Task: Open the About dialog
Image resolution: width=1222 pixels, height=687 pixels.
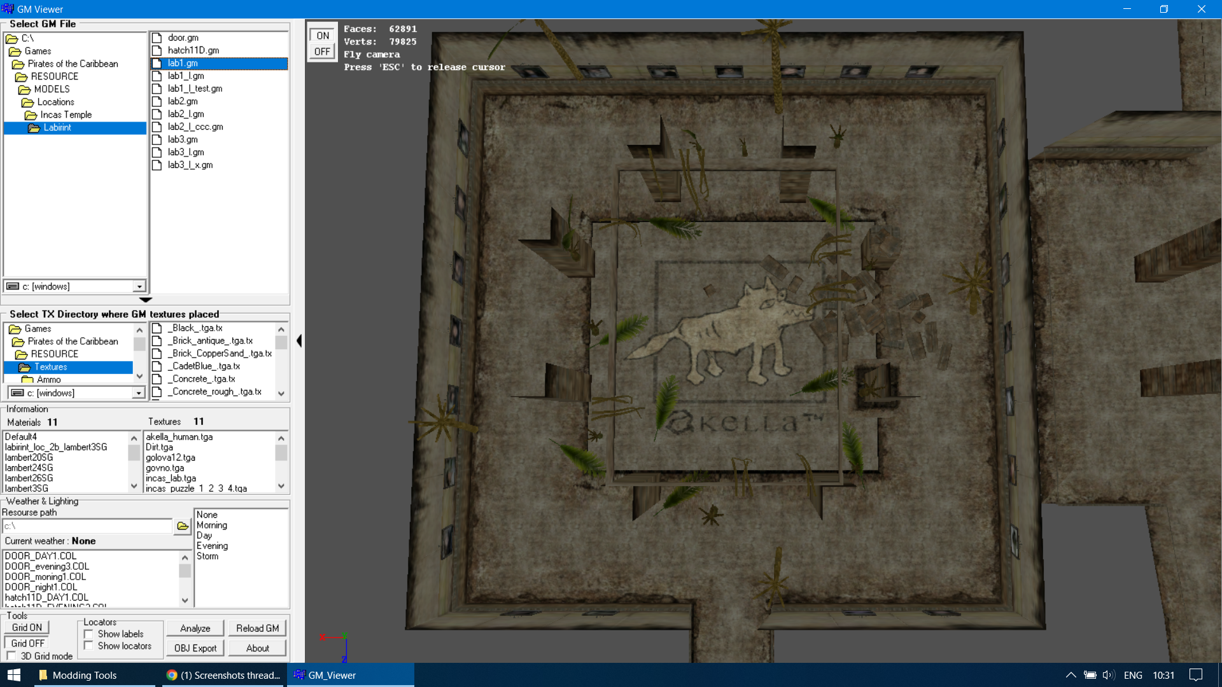Action: 258,648
